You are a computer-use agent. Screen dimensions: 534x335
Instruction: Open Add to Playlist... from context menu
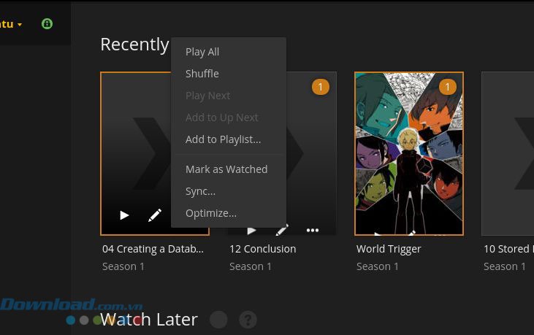pyautogui.click(x=223, y=139)
